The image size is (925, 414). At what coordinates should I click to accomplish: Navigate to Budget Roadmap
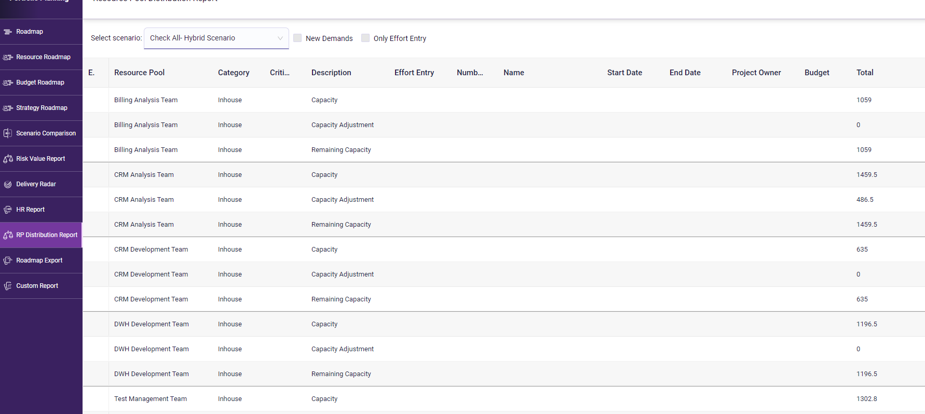[x=40, y=82]
